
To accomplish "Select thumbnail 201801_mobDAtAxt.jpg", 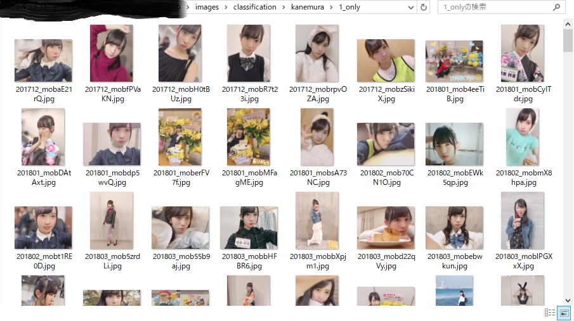I will pyautogui.click(x=43, y=137).
